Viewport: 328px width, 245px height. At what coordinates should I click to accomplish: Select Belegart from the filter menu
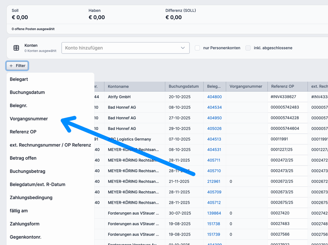click(19, 79)
